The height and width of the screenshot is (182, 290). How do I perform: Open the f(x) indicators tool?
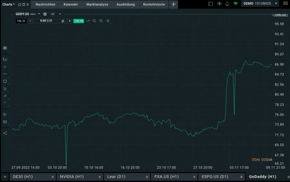5,59
